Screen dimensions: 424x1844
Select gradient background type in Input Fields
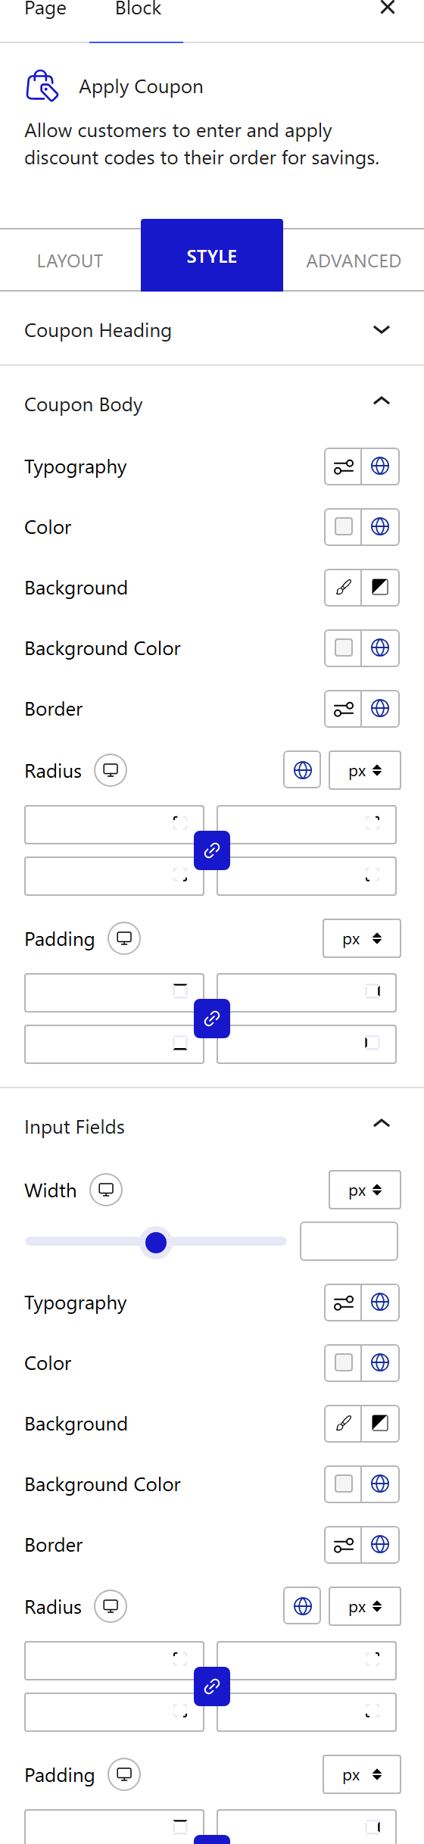coord(380,1424)
